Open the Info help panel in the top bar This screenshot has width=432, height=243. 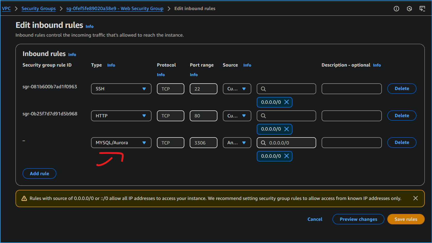point(396,9)
